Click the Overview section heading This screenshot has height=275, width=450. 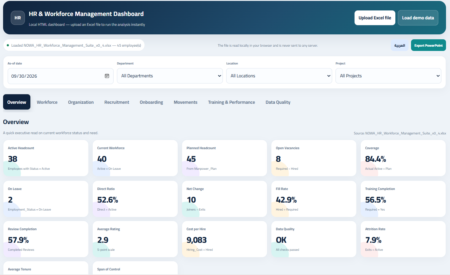pyautogui.click(x=16, y=122)
